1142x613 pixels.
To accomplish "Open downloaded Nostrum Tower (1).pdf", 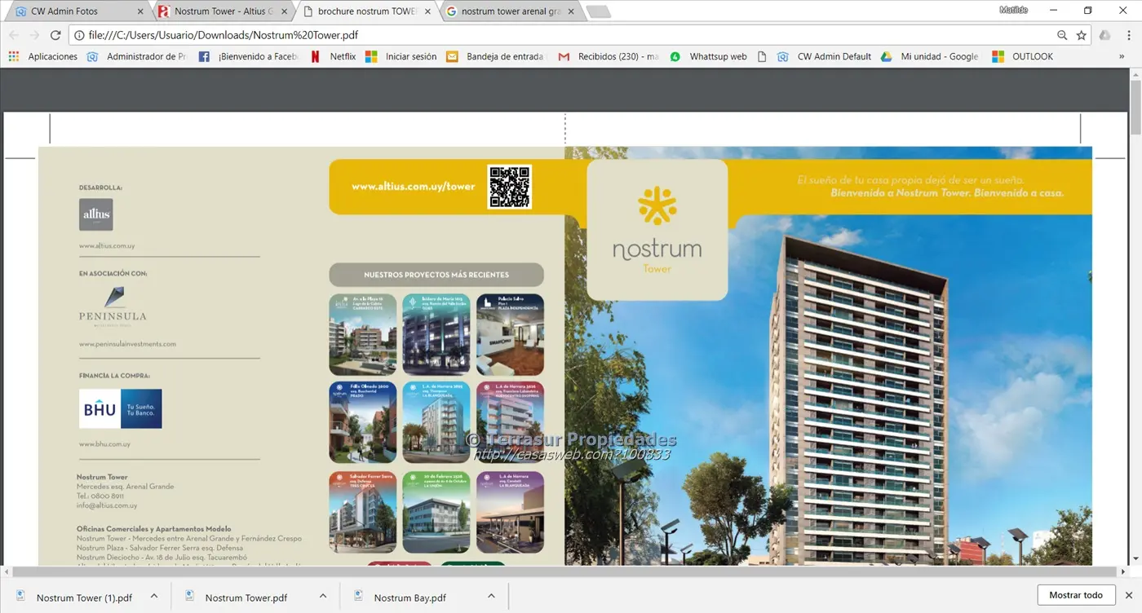I will click(74, 597).
